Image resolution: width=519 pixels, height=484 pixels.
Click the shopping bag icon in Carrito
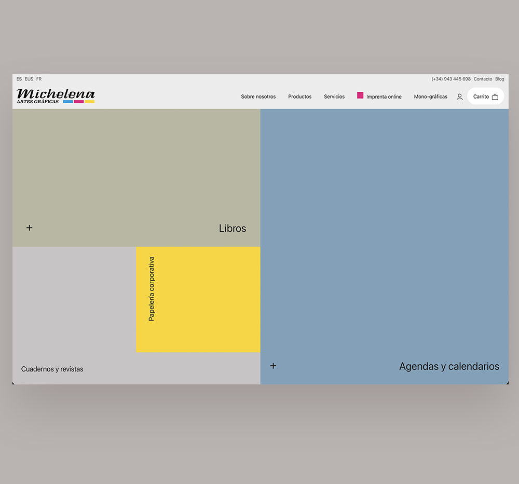pyautogui.click(x=495, y=96)
